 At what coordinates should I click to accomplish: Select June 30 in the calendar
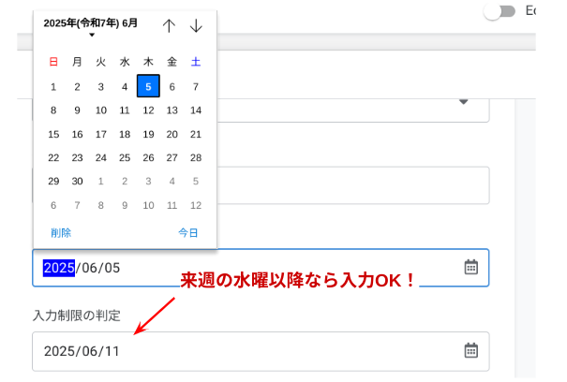pos(77,181)
